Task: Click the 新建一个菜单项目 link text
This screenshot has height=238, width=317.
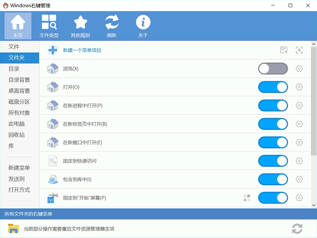Action: point(82,50)
